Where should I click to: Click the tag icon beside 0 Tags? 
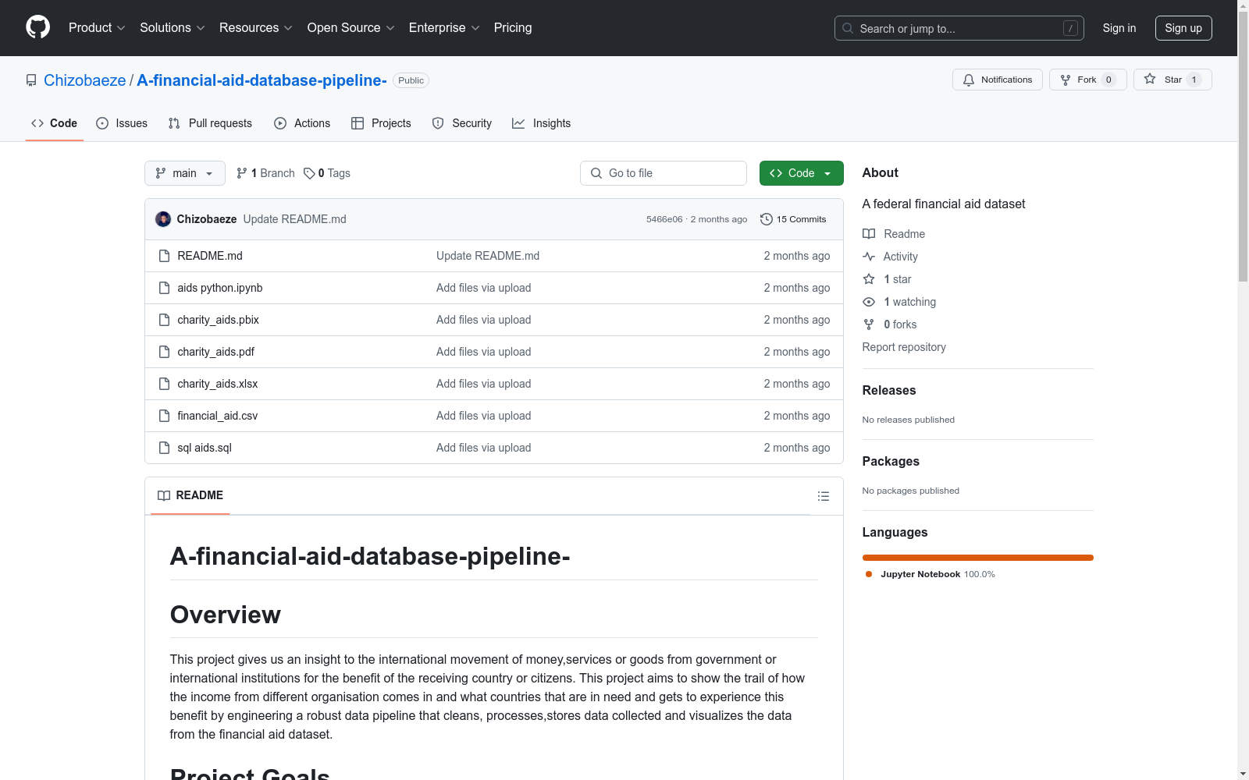(309, 173)
